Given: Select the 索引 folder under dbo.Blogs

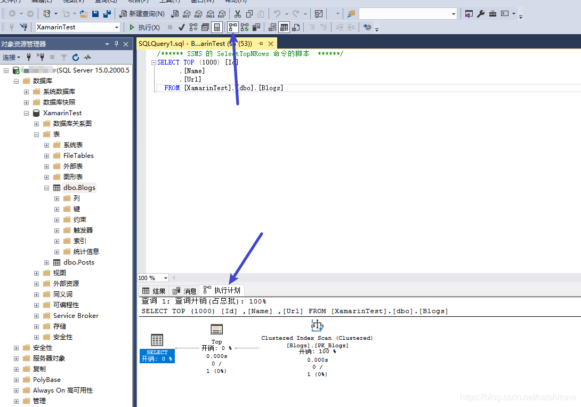Looking at the screenshot, I should pyautogui.click(x=79, y=241).
